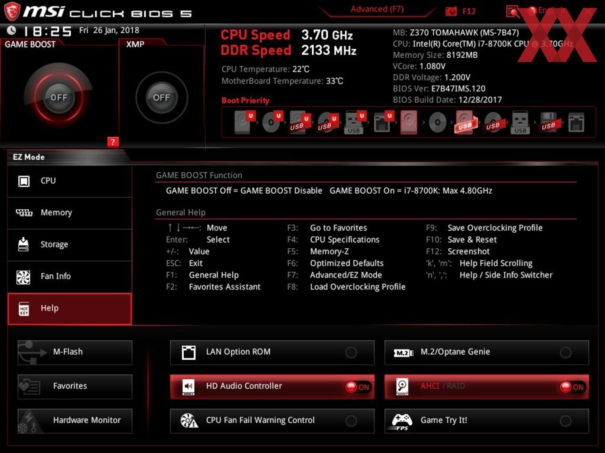Click the F12 screenshot label
Viewport: 605px width, 453px height.
click(469, 11)
